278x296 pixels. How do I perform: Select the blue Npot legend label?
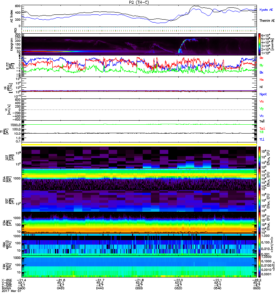pyautogui.click(x=263, y=94)
